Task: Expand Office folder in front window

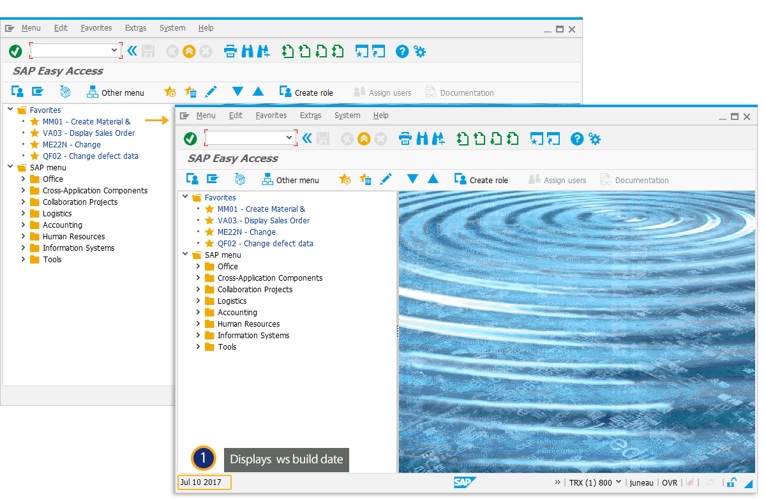Action: tap(199, 266)
